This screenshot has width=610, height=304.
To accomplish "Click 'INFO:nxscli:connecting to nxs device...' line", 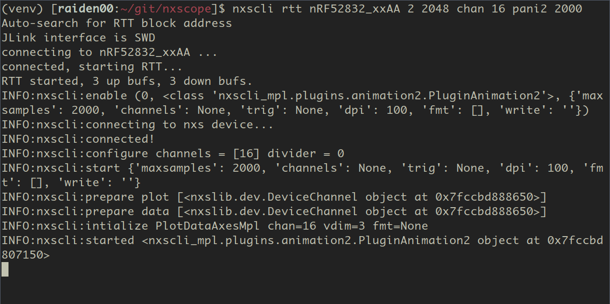I will [138, 124].
